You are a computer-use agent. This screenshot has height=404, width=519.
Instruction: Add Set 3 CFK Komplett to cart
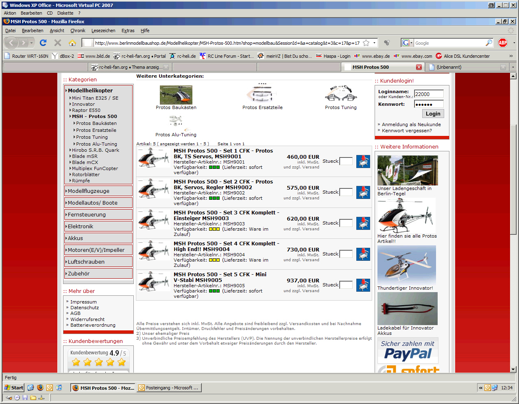coord(363,223)
